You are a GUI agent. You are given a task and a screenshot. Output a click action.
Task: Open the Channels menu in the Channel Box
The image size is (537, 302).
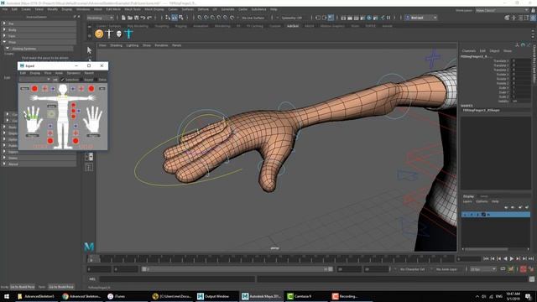(x=469, y=50)
